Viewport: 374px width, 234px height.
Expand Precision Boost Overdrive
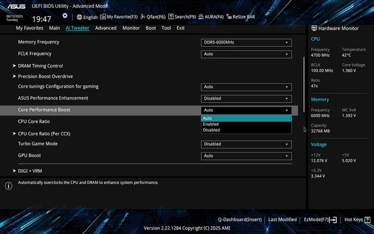46,76
